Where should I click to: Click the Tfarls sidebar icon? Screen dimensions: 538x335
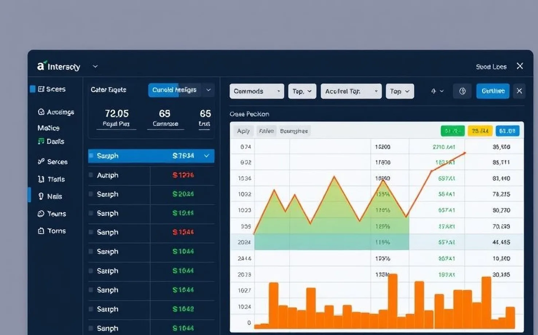point(41,179)
